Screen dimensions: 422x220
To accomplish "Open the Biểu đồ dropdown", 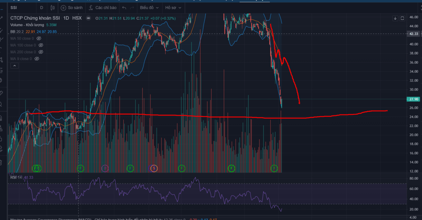I will click(x=149, y=8).
